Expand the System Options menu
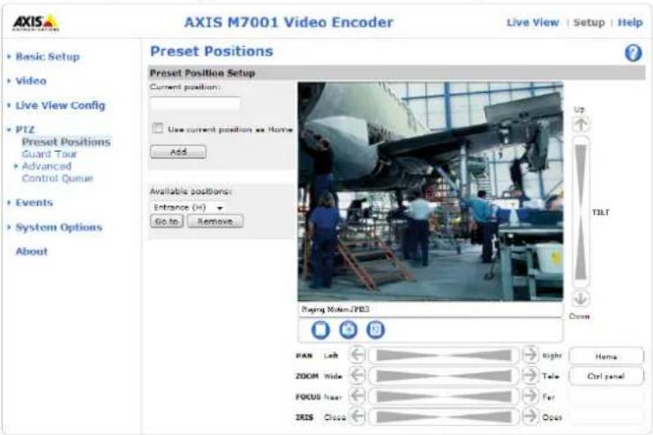Image resolution: width=653 pixels, height=435 pixels. [59, 228]
